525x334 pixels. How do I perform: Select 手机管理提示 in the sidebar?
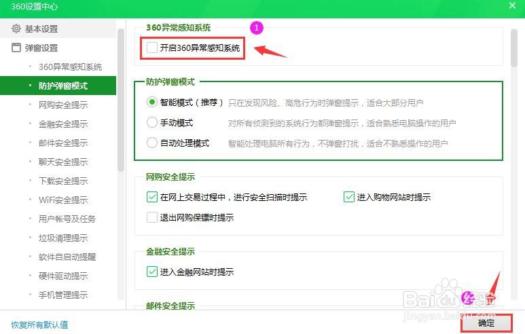pos(63,295)
